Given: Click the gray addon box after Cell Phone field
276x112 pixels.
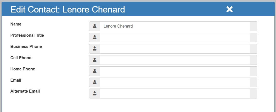Looking at the screenshot, I should [253, 60].
